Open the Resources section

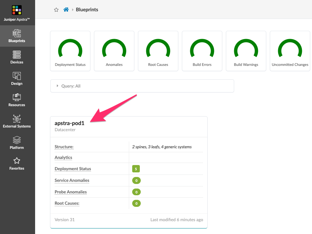coord(17,100)
